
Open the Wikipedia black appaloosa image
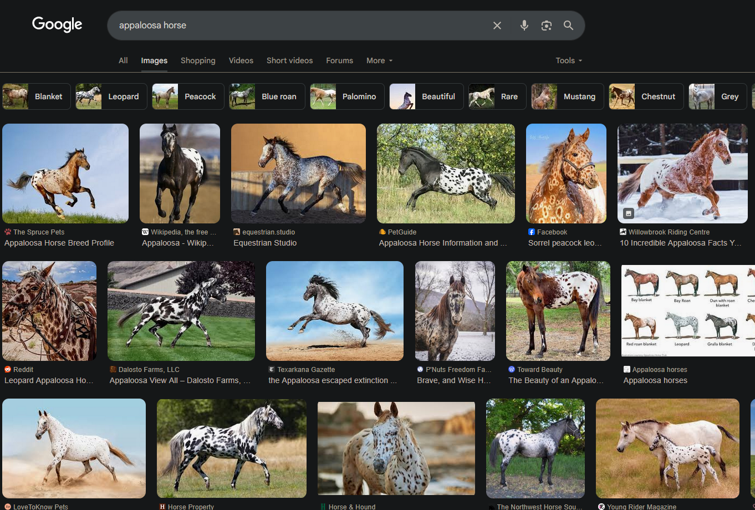click(x=180, y=174)
